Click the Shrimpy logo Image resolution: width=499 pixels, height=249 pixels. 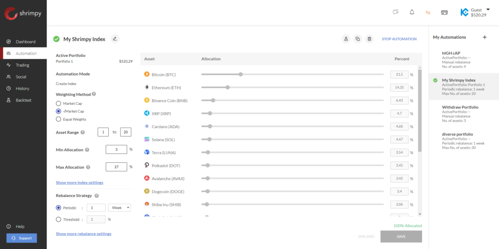pos(23,13)
